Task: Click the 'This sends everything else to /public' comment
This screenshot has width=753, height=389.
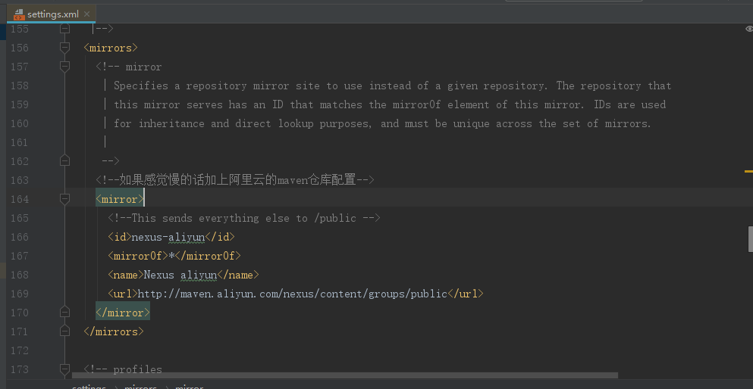Action: [244, 218]
